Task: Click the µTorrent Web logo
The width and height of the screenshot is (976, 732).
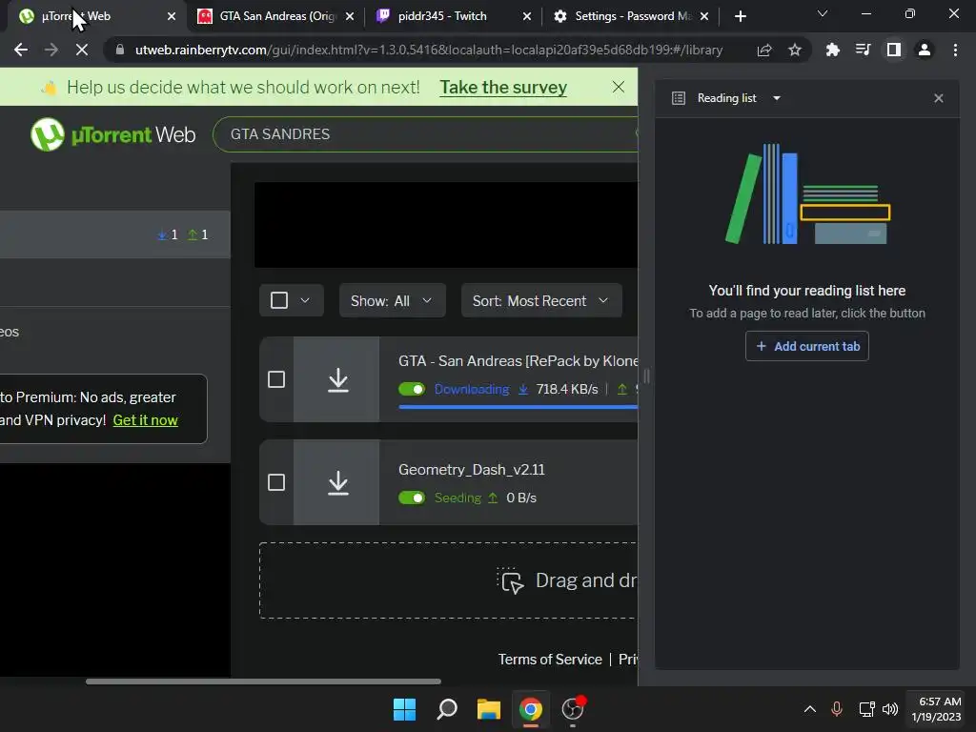Action: 113,134
